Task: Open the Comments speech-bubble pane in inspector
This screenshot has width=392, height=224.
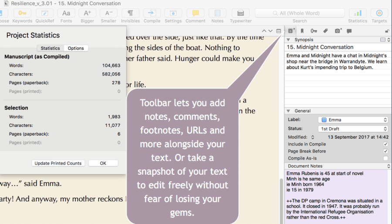Action: pos(349,31)
